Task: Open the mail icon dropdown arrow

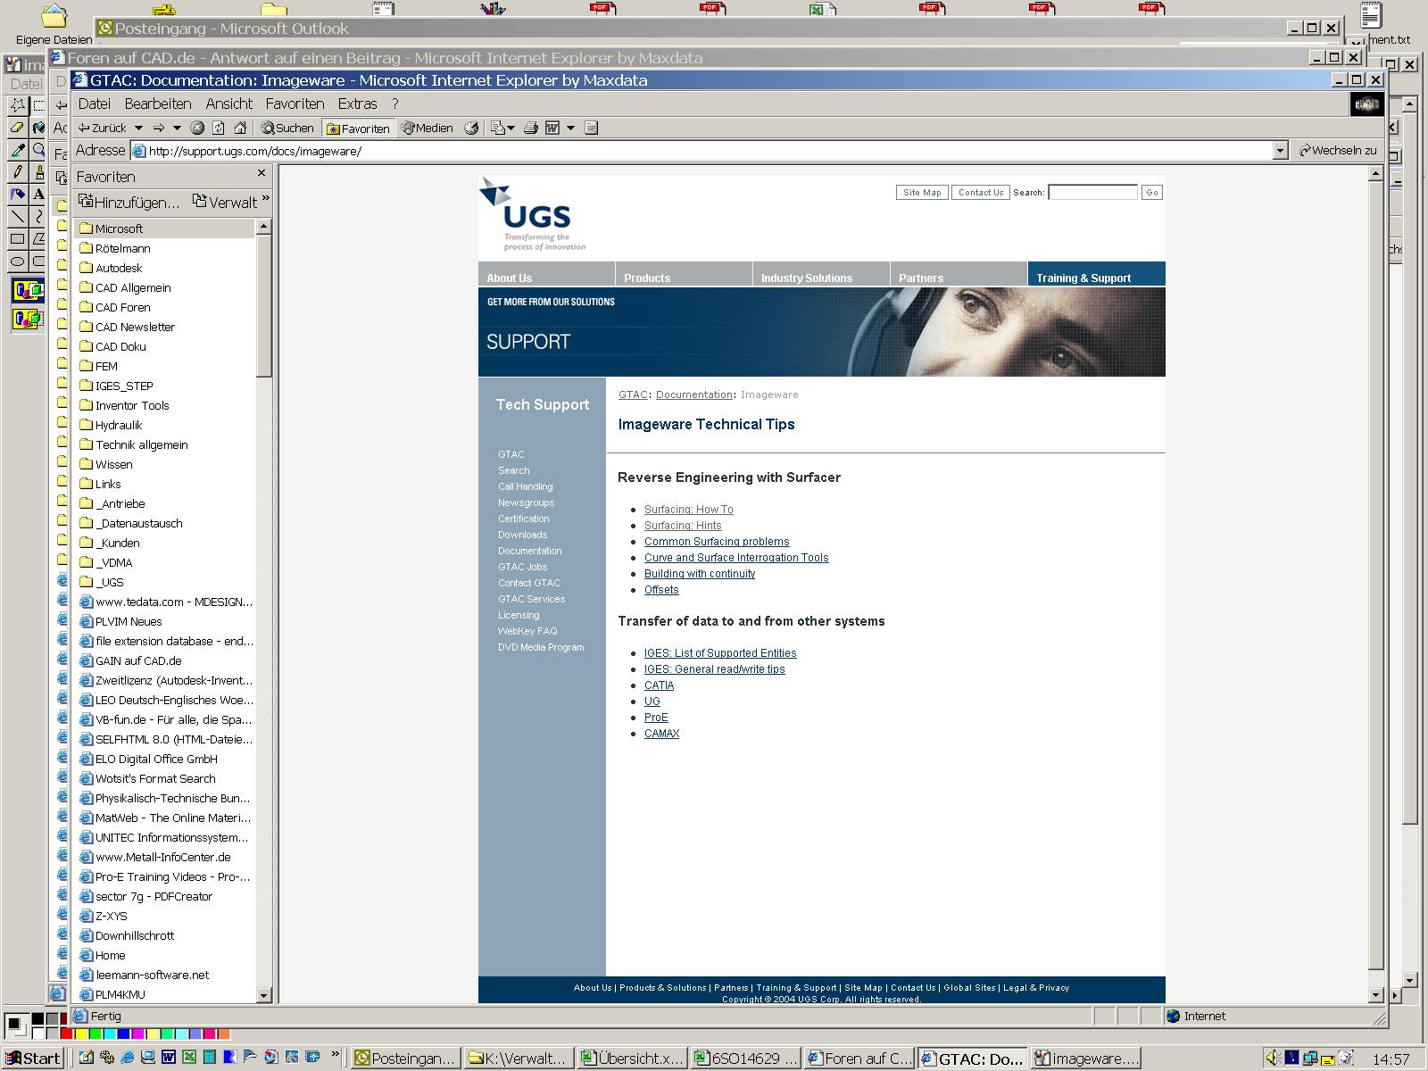Action: tap(510, 128)
